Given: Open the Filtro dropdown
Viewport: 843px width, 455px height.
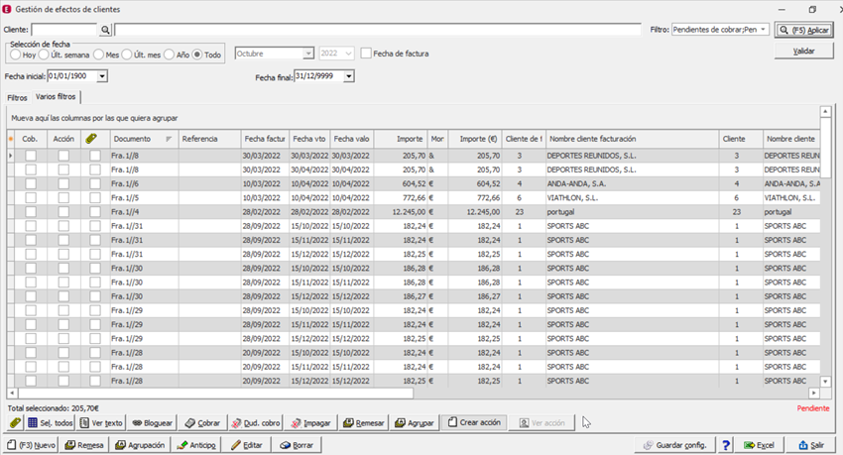Looking at the screenshot, I should point(763,30).
